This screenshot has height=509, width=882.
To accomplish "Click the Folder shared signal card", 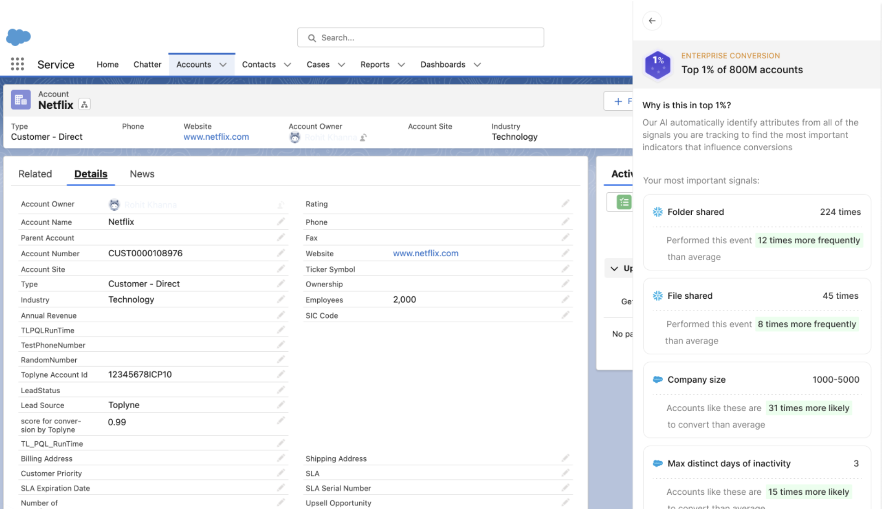I will [757, 232].
